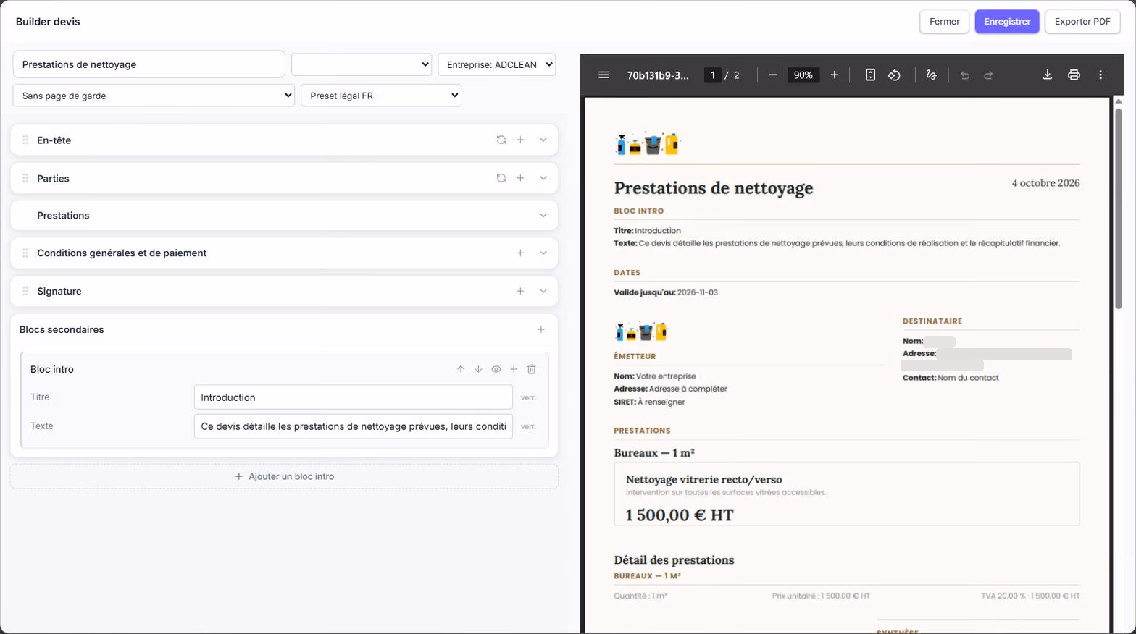This screenshot has width=1136, height=634.
Task: Add a block to Parties section
Action: (520, 178)
